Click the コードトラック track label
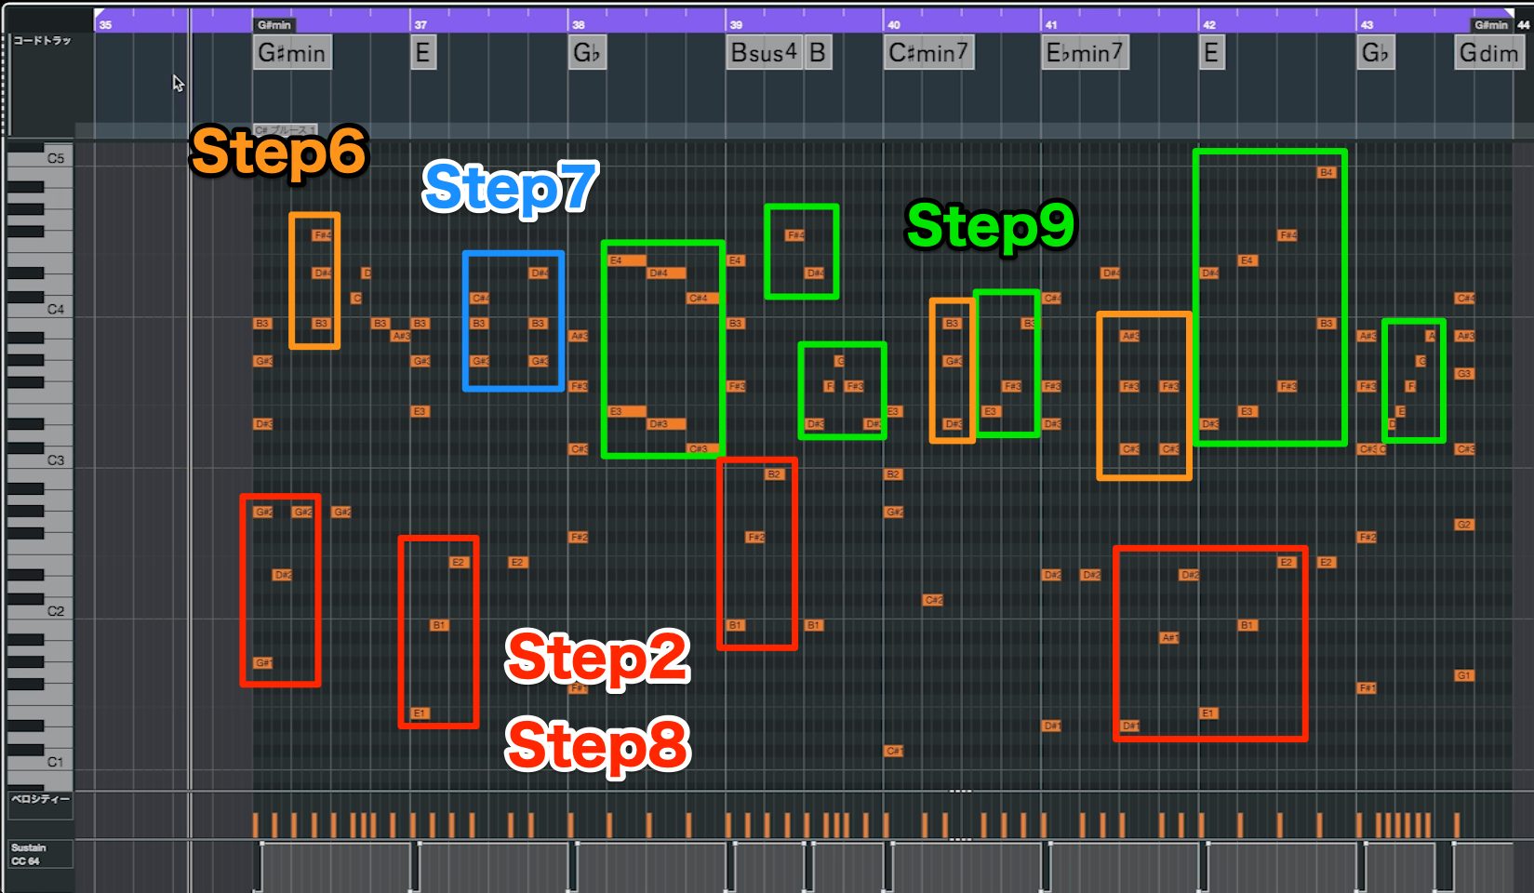The image size is (1534, 893). click(41, 41)
